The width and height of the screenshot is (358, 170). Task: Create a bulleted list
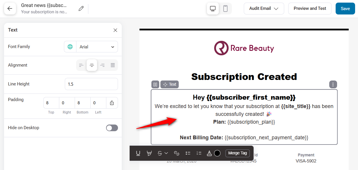[x=188, y=153]
